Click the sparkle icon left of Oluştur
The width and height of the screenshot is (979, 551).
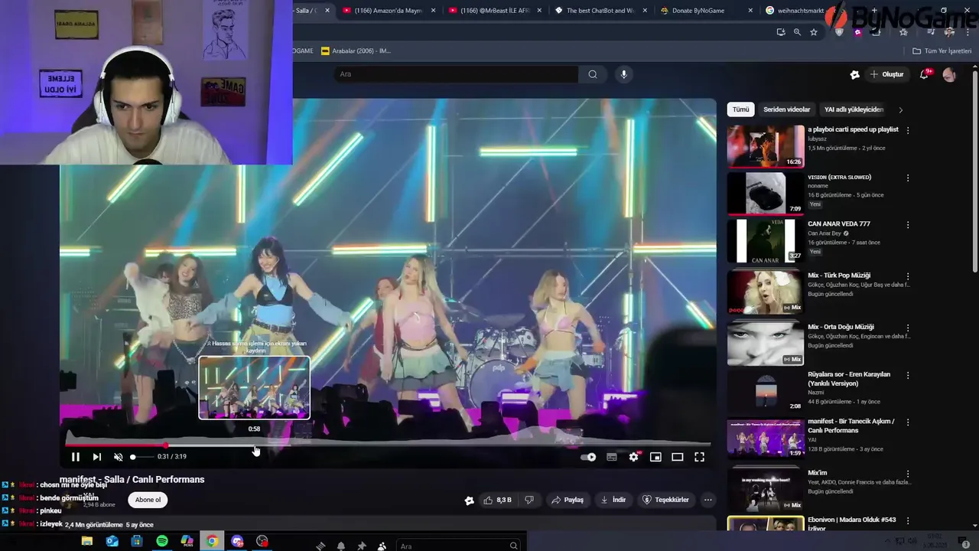coord(854,74)
